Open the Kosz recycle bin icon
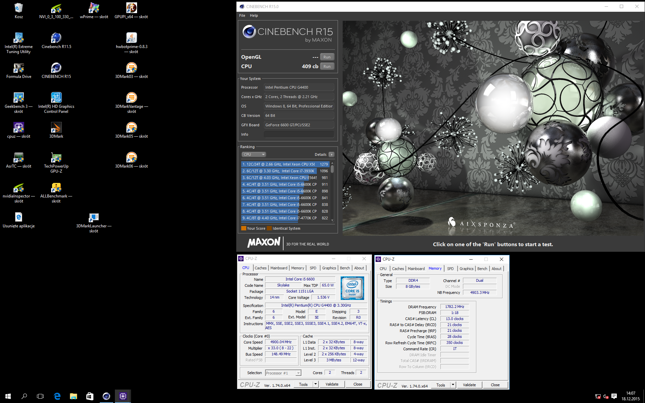The width and height of the screenshot is (645, 403). click(19, 10)
